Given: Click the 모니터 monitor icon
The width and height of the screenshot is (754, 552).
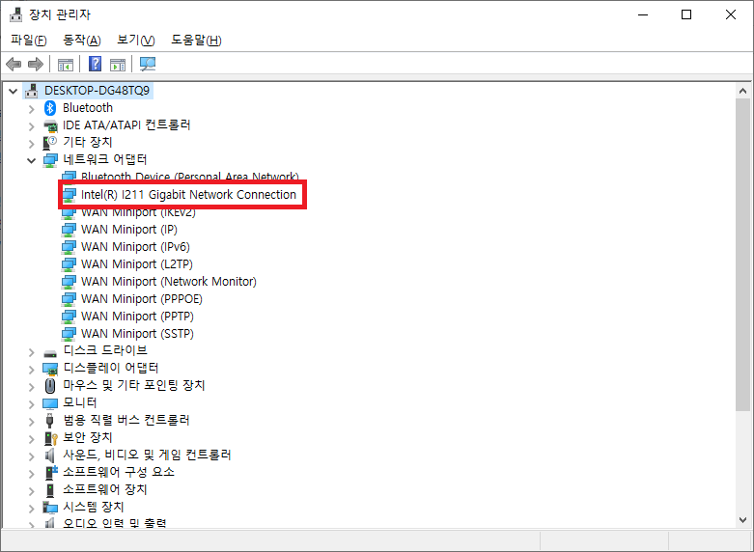Looking at the screenshot, I should pyautogui.click(x=50, y=403).
